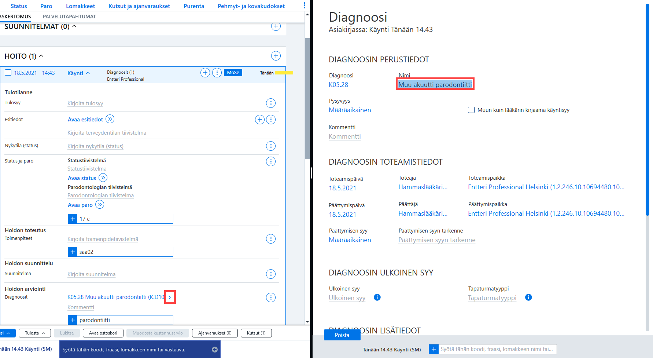Collapse the Käynti entry
This screenshot has width=653, height=358.
click(x=88, y=73)
